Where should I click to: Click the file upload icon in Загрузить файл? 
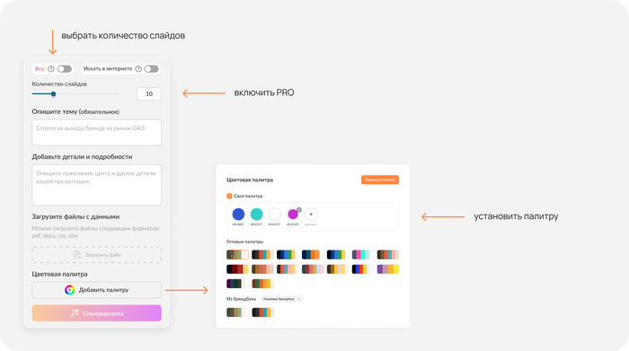click(x=77, y=255)
